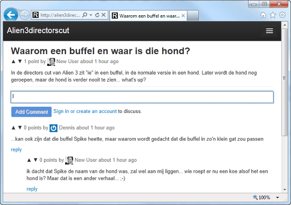This screenshot has width=291, height=205.
Task: Open favorites with the star icon
Action: [272, 15]
